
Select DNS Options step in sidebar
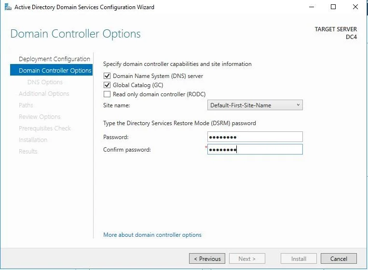tap(45, 82)
